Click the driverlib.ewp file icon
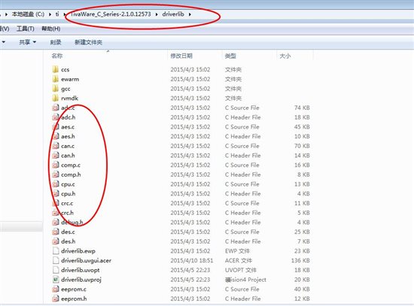This screenshot has height=306, width=414. point(56,251)
